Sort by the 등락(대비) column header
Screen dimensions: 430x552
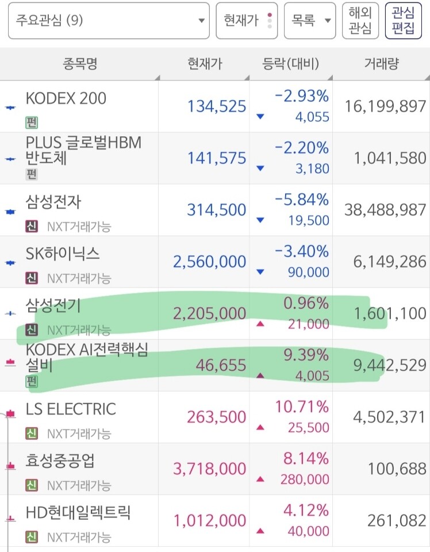[x=291, y=64]
